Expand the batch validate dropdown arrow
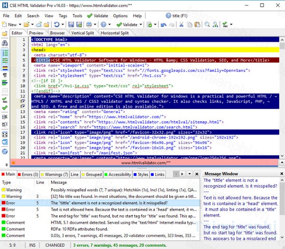The width and height of the screenshot is (285, 249). tap(155, 25)
